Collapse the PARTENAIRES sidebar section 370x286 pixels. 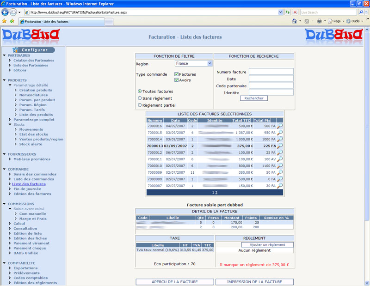pos(4,55)
